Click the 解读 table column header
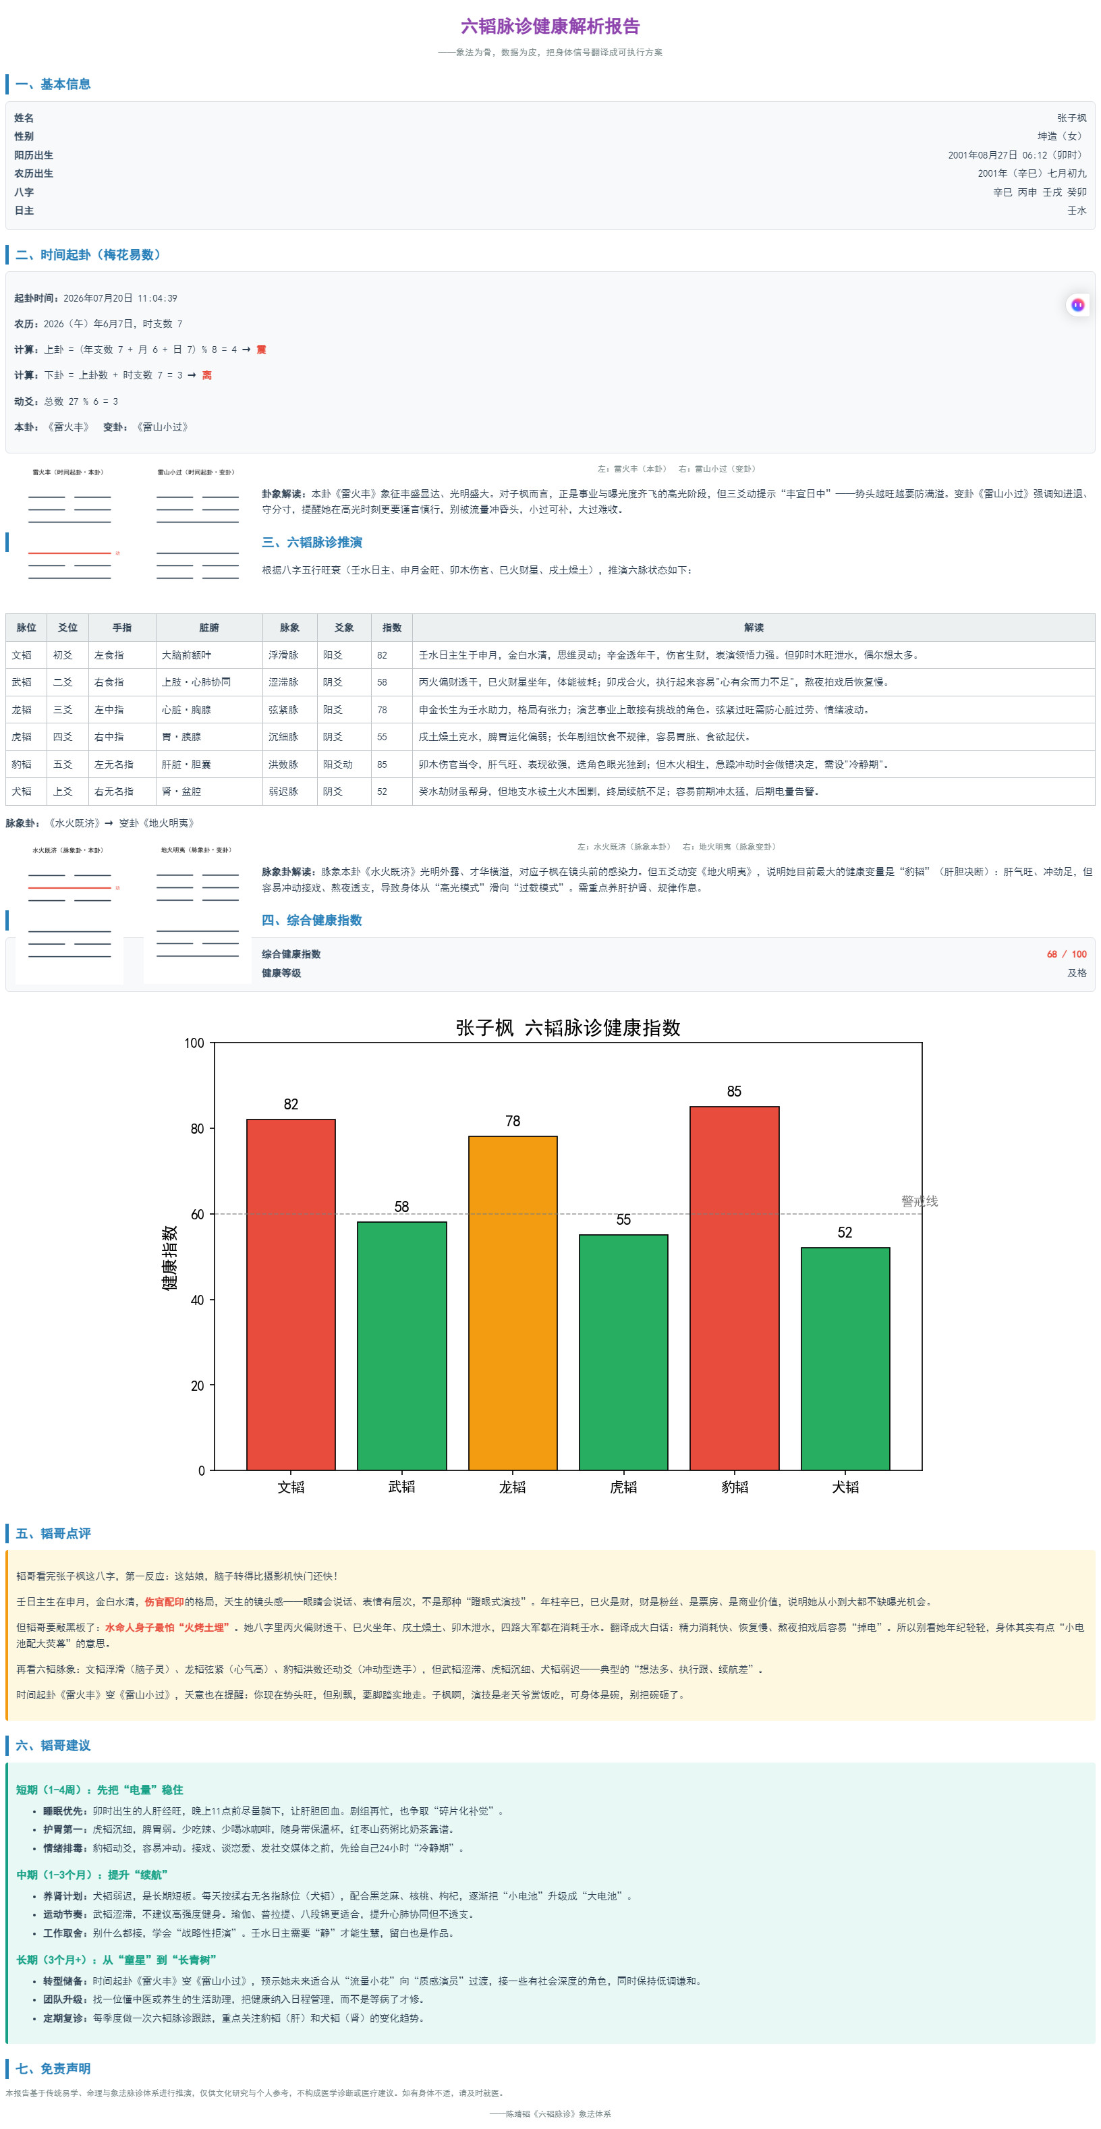The height and width of the screenshot is (2129, 1101). coord(754,628)
